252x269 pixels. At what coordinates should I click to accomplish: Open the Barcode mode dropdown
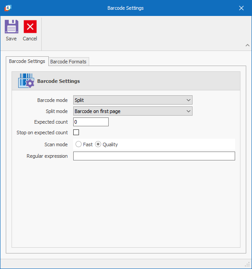coord(133,100)
